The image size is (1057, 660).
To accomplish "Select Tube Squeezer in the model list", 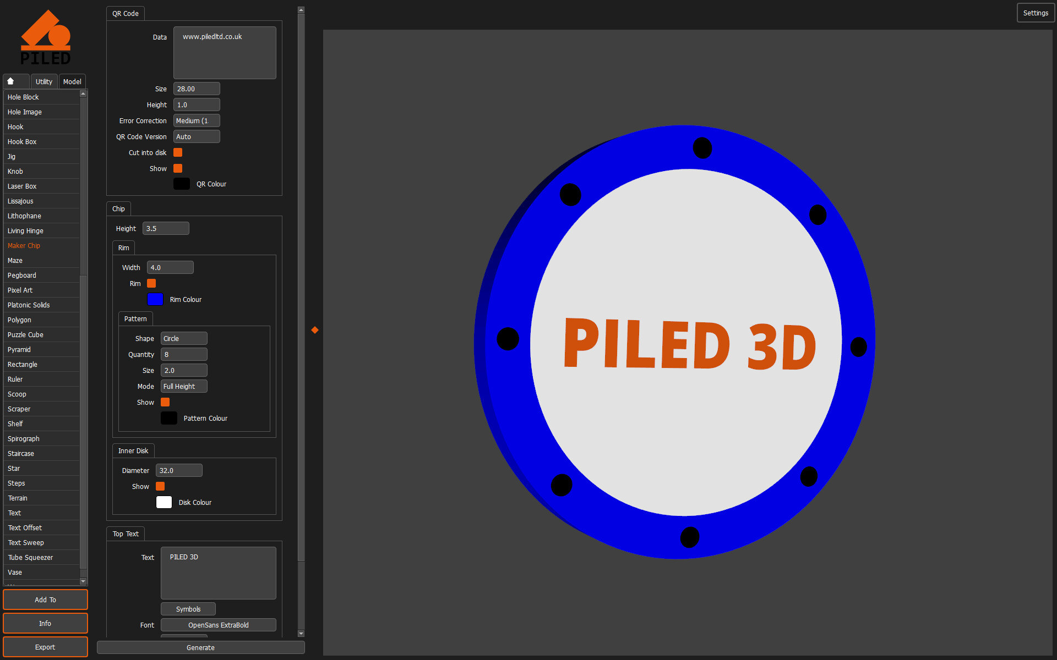I will 41,557.
